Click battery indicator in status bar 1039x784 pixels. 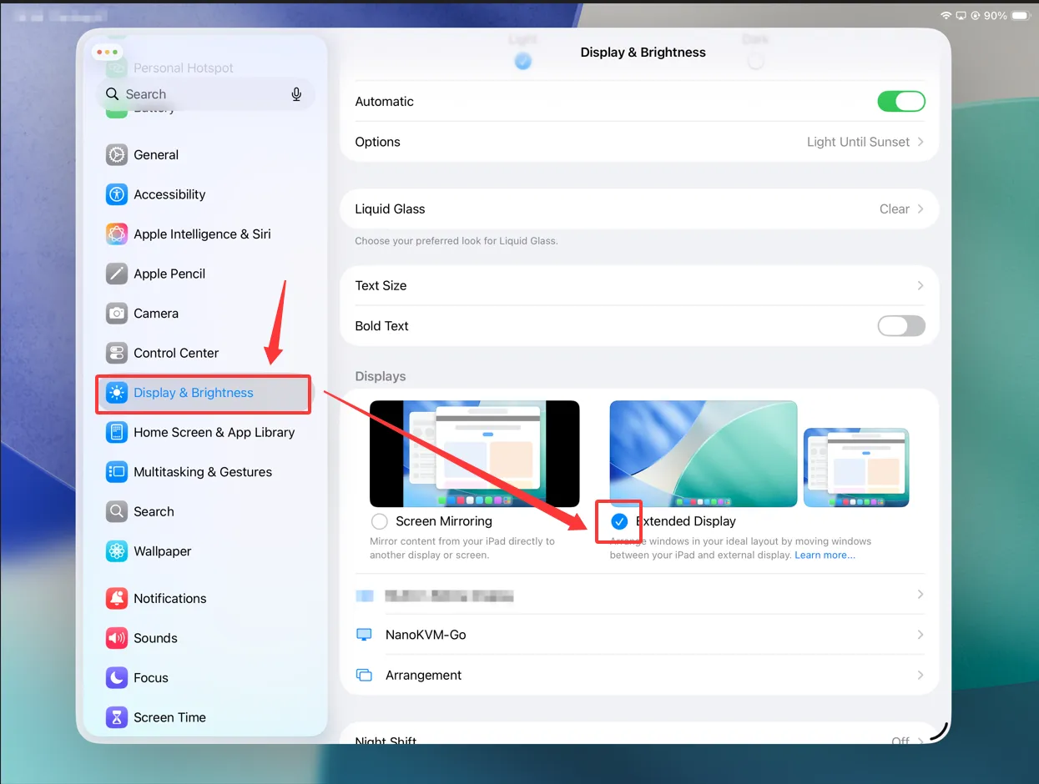point(1021,16)
